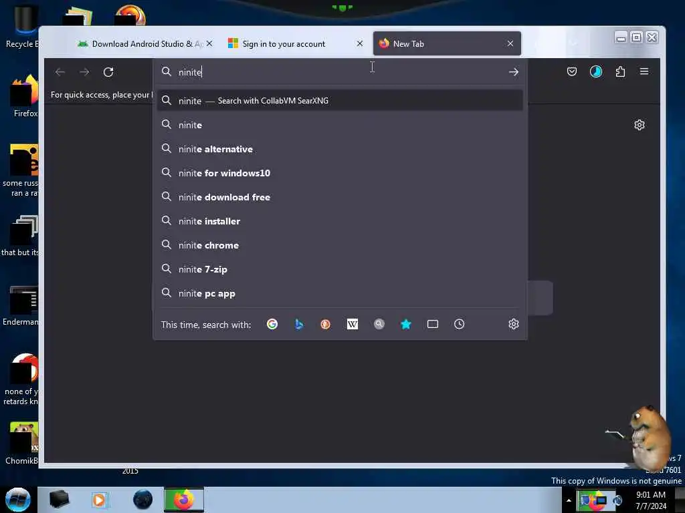Open Firefox desktop shortcut
Image resolution: width=685 pixels, height=513 pixels.
click(x=25, y=96)
